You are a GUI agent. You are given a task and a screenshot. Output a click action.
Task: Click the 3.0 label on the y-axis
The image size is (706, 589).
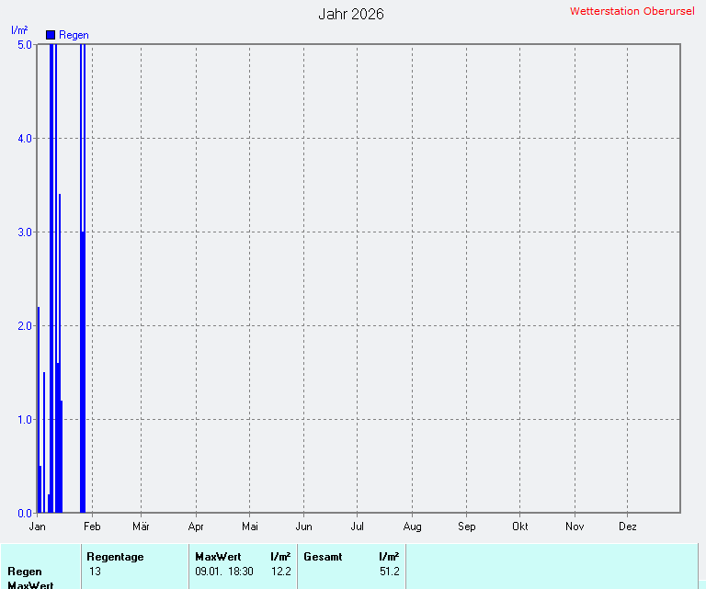(25, 232)
